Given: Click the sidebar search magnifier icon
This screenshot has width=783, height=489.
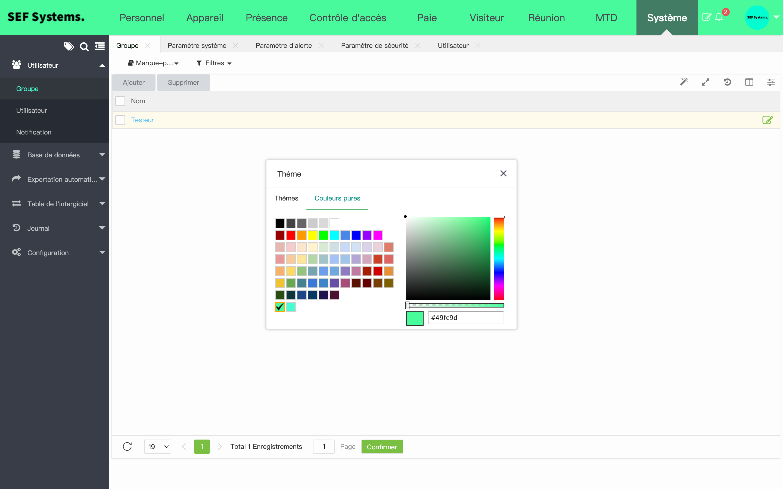Looking at the screenshot, I should click(x=84, y=47).
